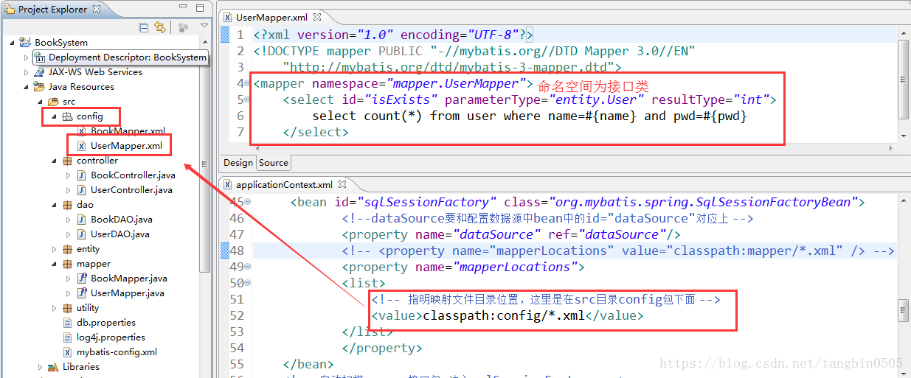Viewport: 911px width, 378px height.
Task: Collapse the dao package node
Action: [54, 205]
